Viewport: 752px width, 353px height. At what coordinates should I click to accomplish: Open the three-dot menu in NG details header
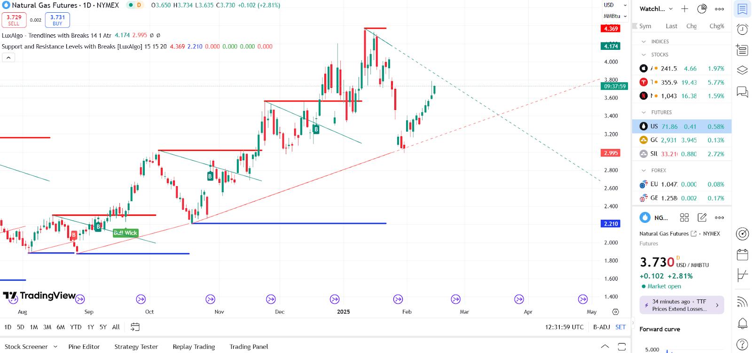click(x=720, y=218)
